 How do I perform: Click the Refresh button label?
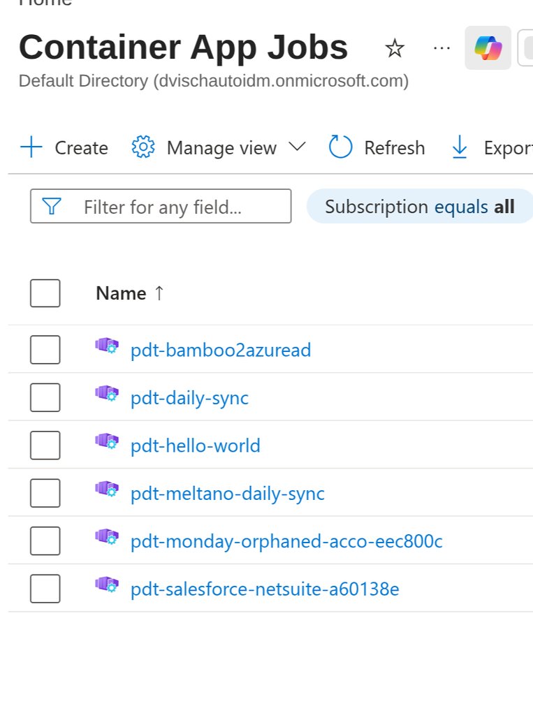(394, 148)
